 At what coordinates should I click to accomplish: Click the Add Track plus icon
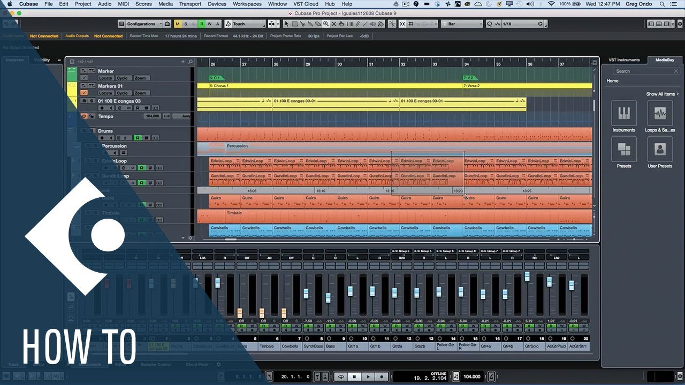[183, 61]
